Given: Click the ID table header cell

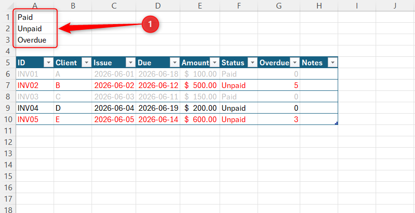Looking at the screenshot, I should coord(35,62).
